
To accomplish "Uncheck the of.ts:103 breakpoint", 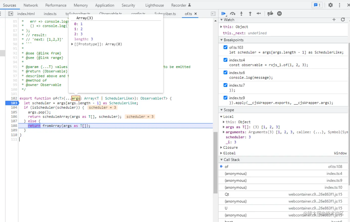I will pyautogui.click(x=225, y=47).
